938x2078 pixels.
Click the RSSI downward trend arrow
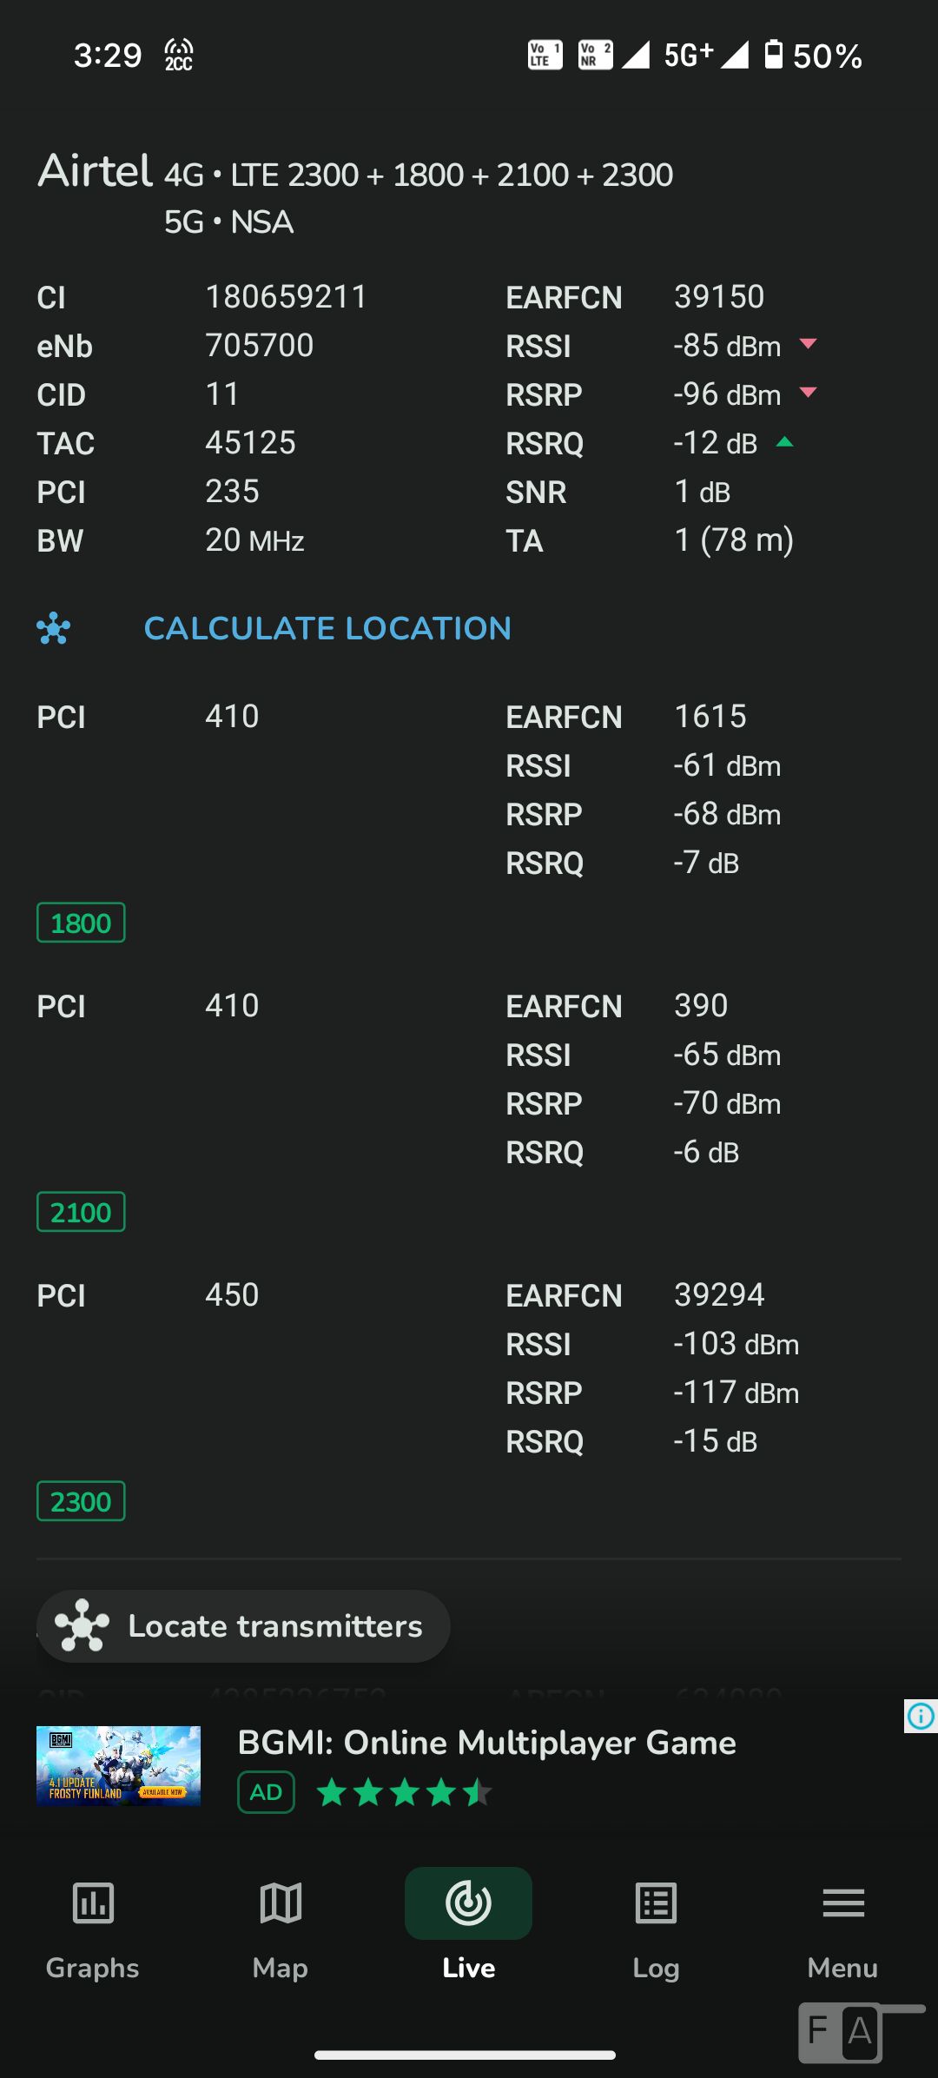(x=808, y=344)
